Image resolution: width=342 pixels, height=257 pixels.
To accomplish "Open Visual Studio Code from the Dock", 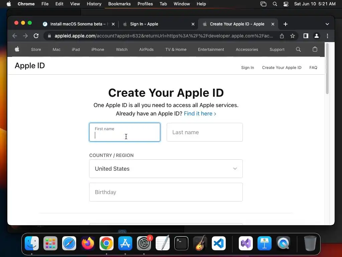I will point(218,243).
